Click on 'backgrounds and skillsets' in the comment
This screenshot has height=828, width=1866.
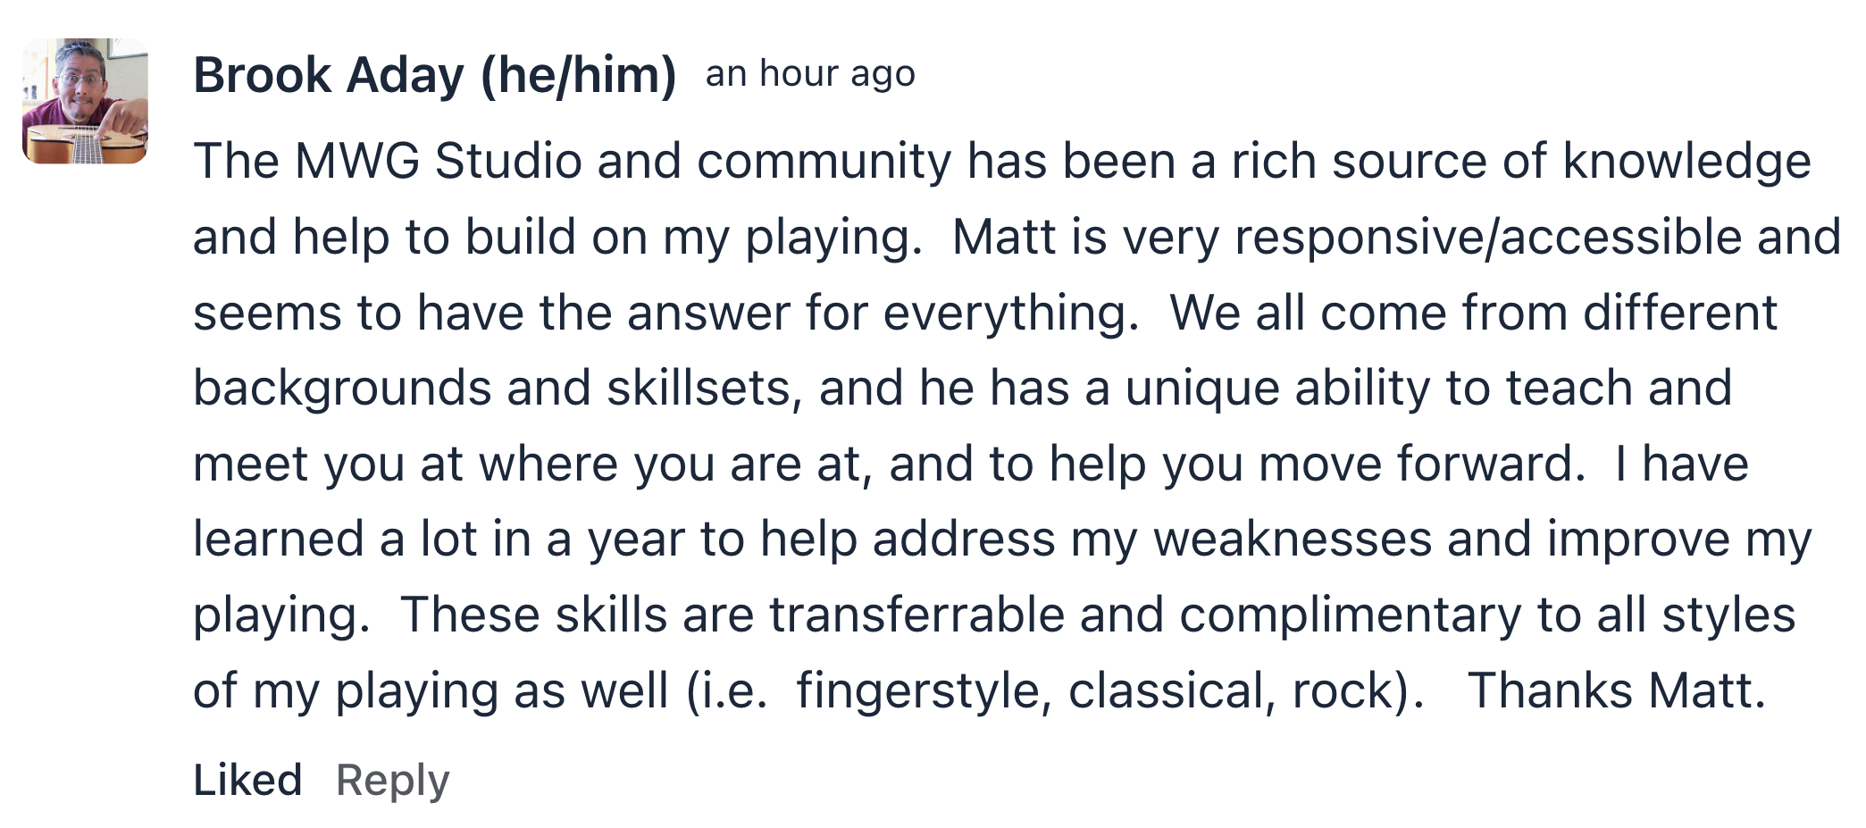click(492, 389)
